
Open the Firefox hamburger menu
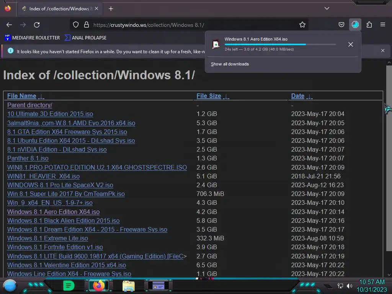tap(383, 24)
